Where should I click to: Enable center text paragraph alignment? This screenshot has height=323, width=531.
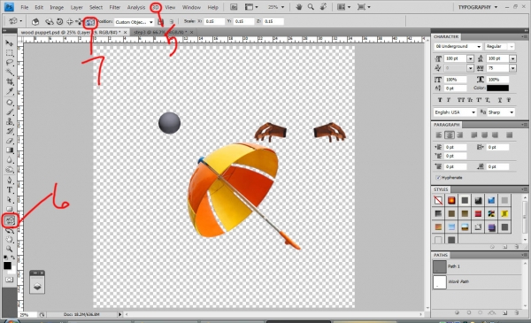click(450, 135)
